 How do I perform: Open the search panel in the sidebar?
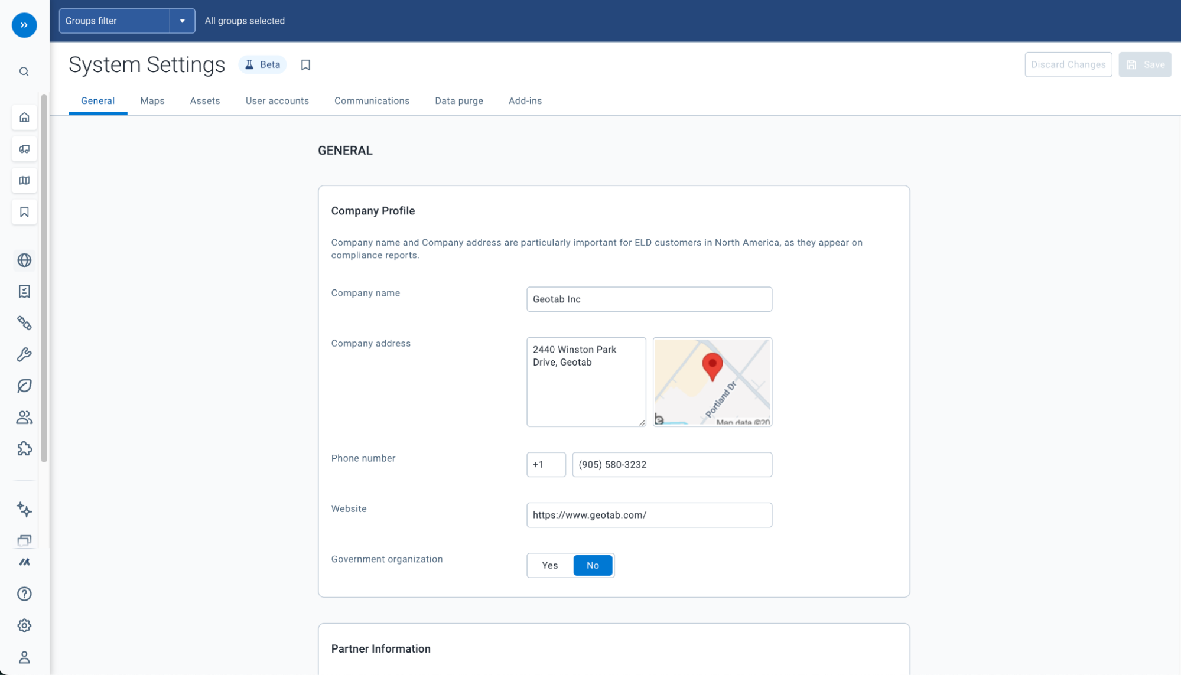point(24,71)
